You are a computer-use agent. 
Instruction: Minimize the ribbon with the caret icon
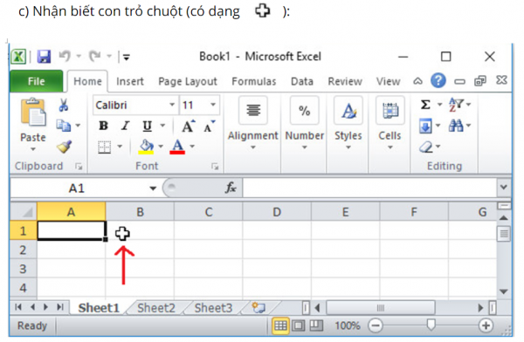click(417, 81)
